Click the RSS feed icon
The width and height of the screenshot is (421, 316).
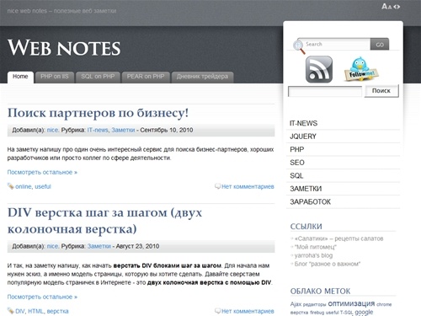coord(319,69)
